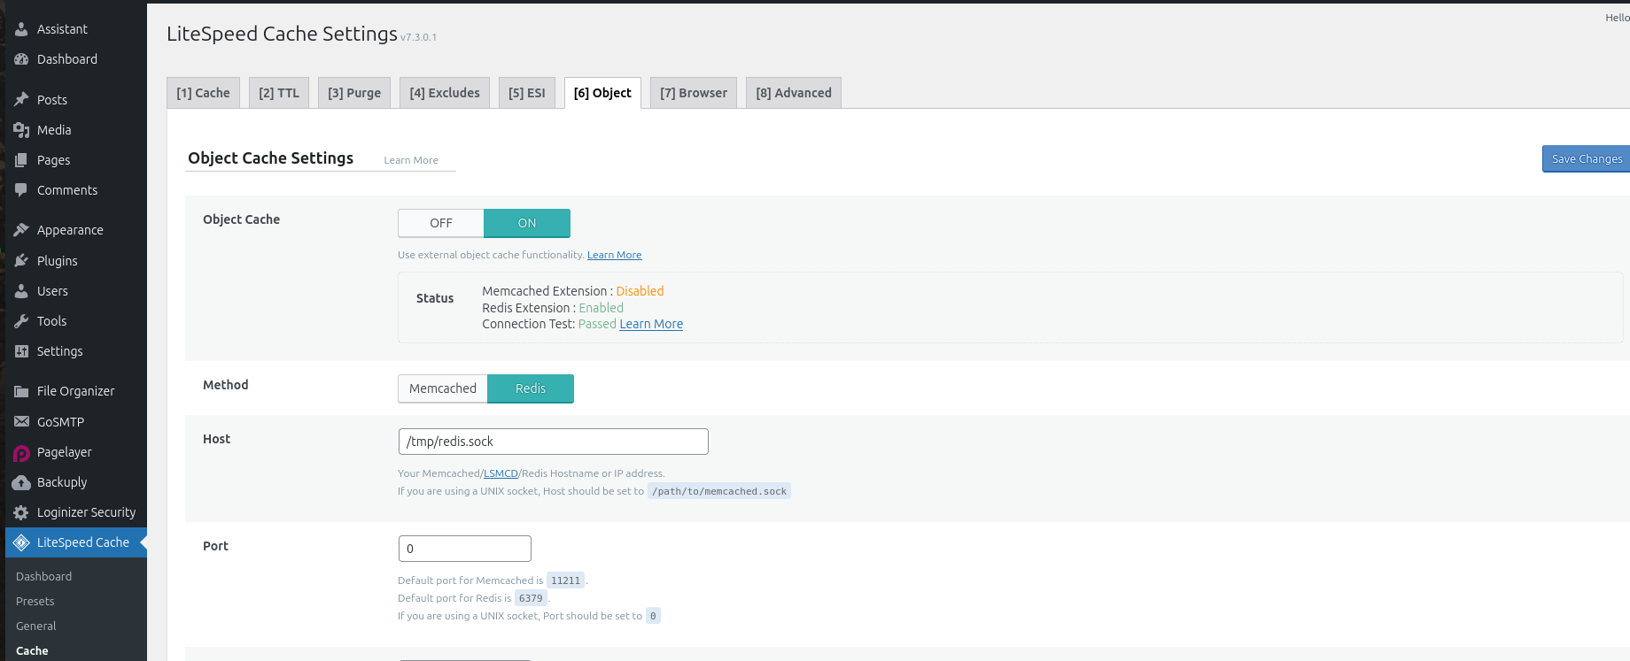The height and width of the screenshot is (661, 1630).
Task: Select Redis as the method
Action: pos(531,388)
